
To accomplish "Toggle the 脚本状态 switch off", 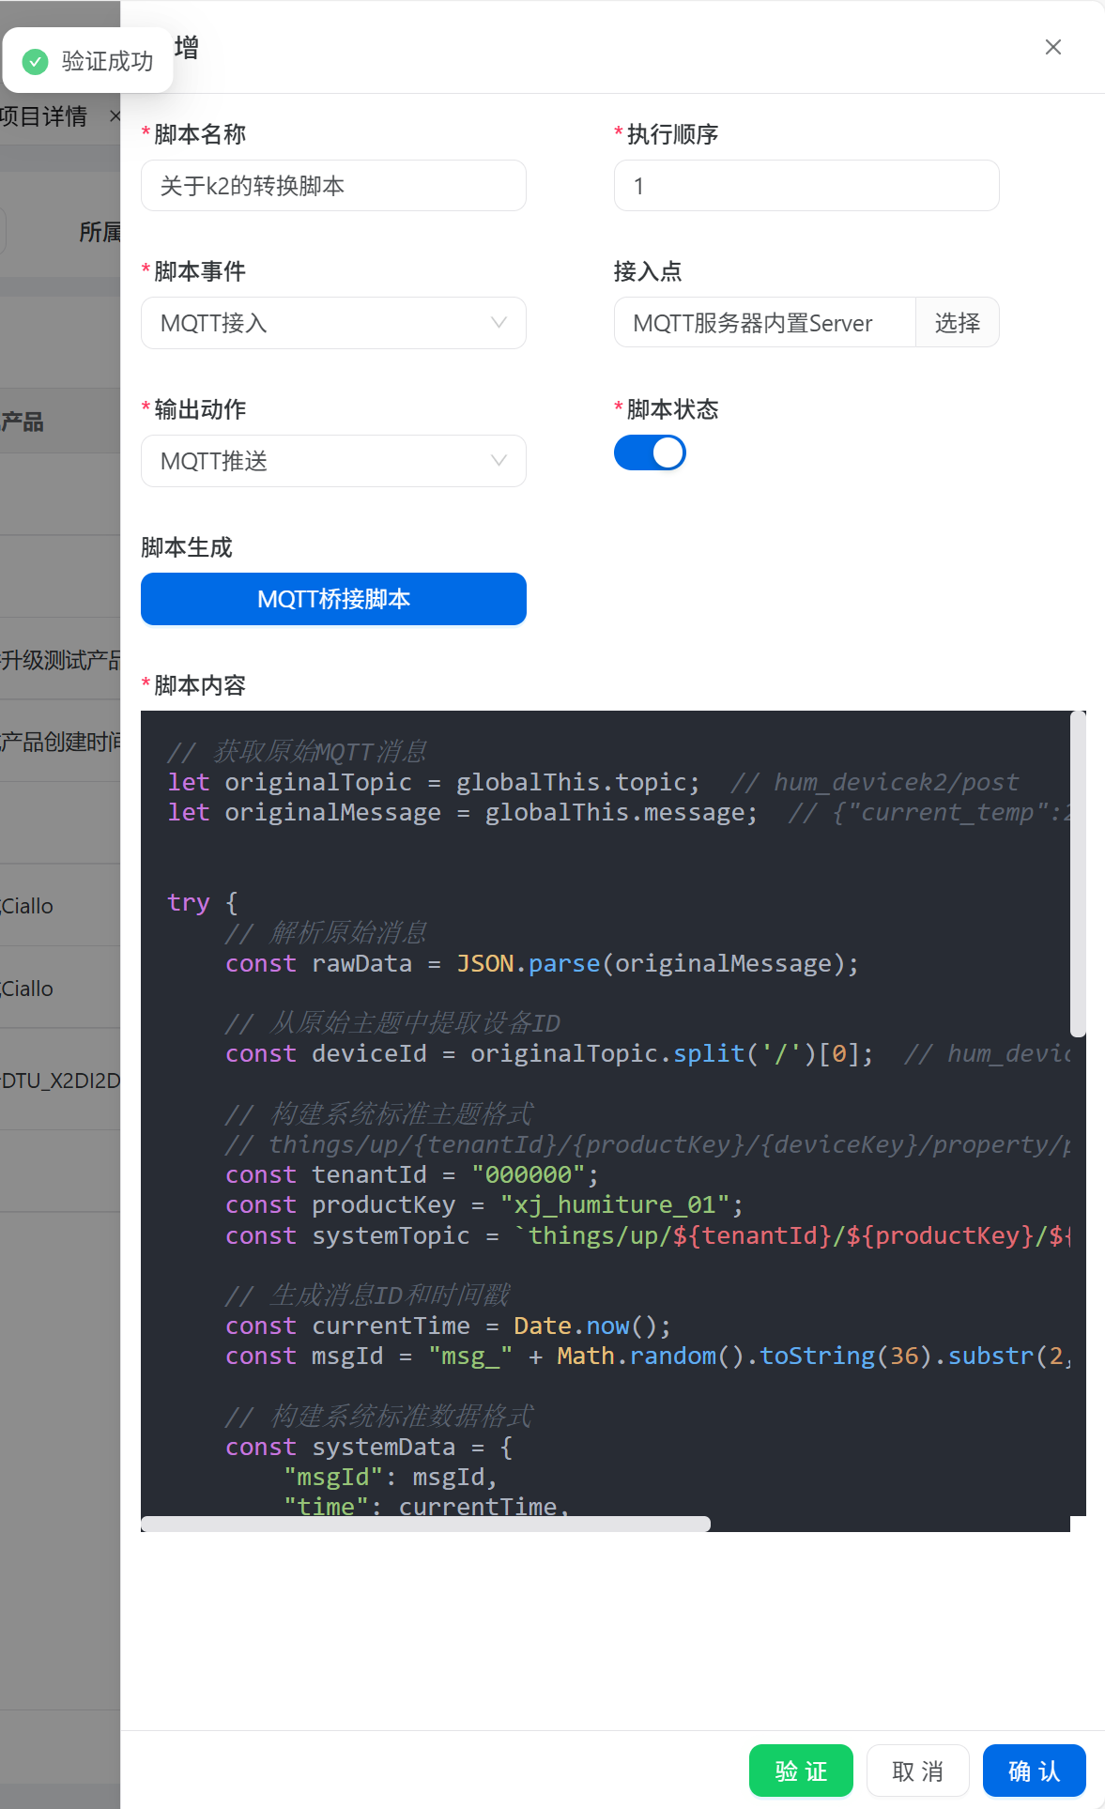I will pyautogui.click(x=650, y=452).
